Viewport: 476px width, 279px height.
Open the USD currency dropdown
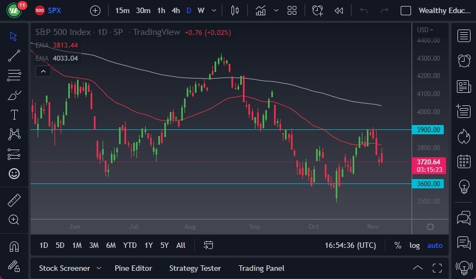point(425,30)
